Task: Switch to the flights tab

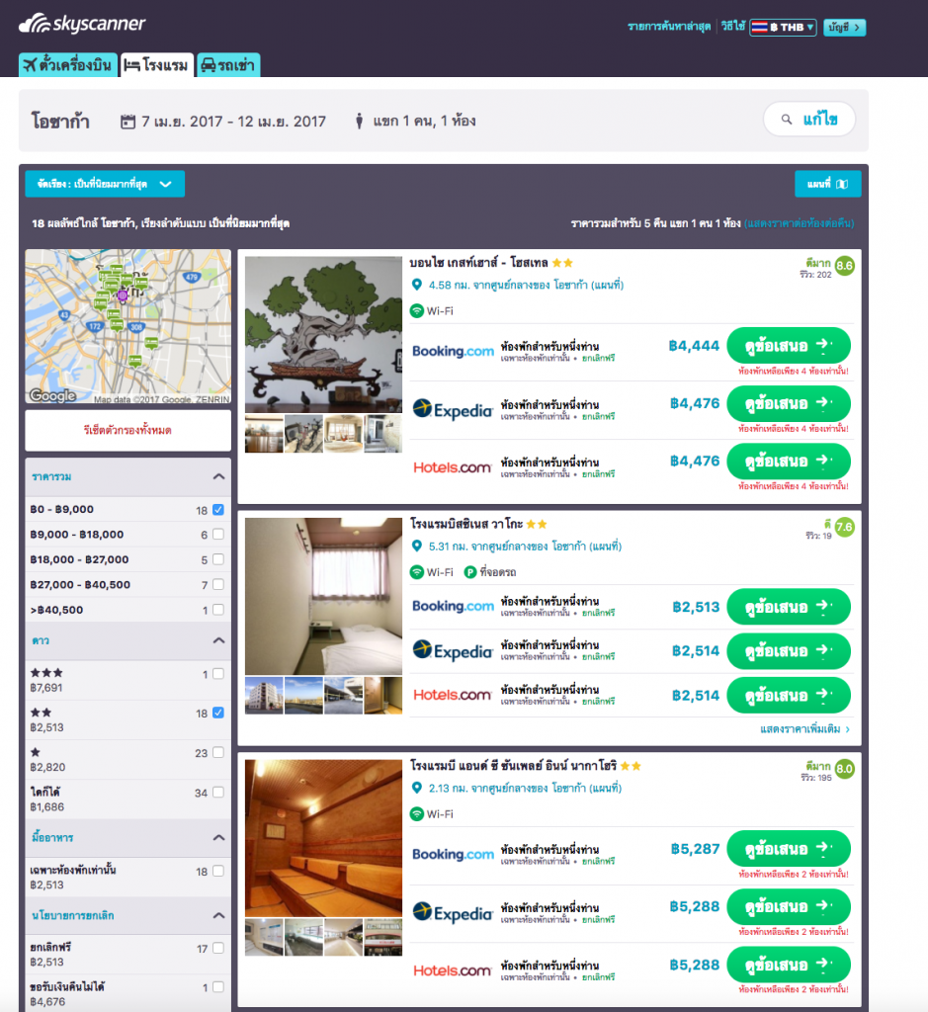Action: point(67,65)
